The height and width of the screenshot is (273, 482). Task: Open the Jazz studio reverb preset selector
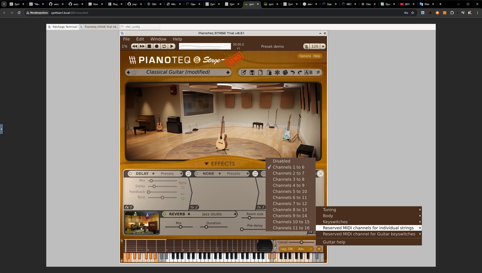(x=212, y=214)
